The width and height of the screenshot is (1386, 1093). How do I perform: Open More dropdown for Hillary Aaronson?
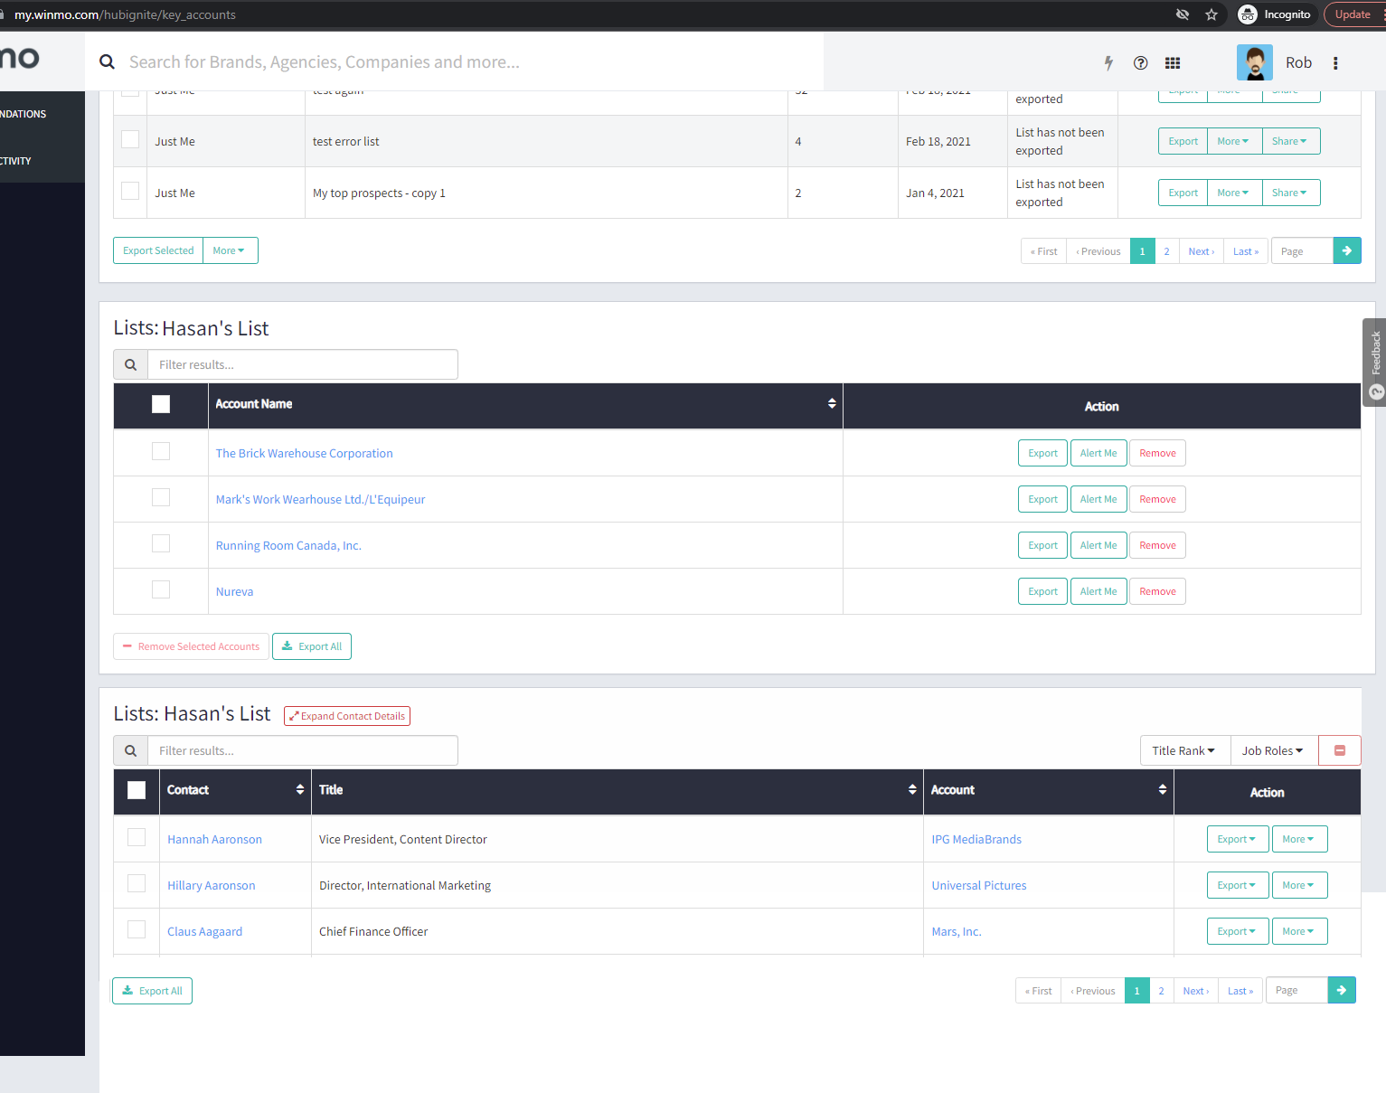[1299, 885]
